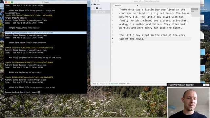The width and height of the screenshot is (210, 118).
Task: Click the highlighted commit 842394e line in terminal
Action: (46, 33)
